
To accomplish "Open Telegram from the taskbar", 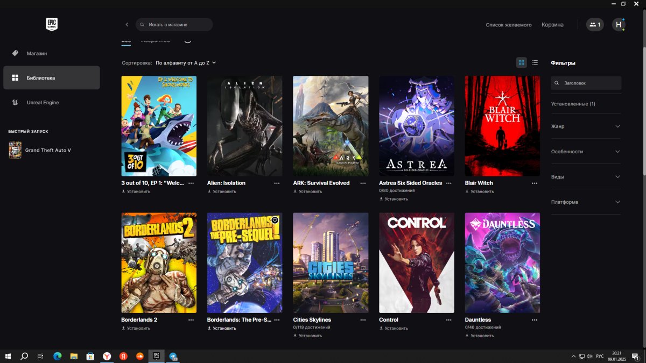I will (x=173, y=356).
